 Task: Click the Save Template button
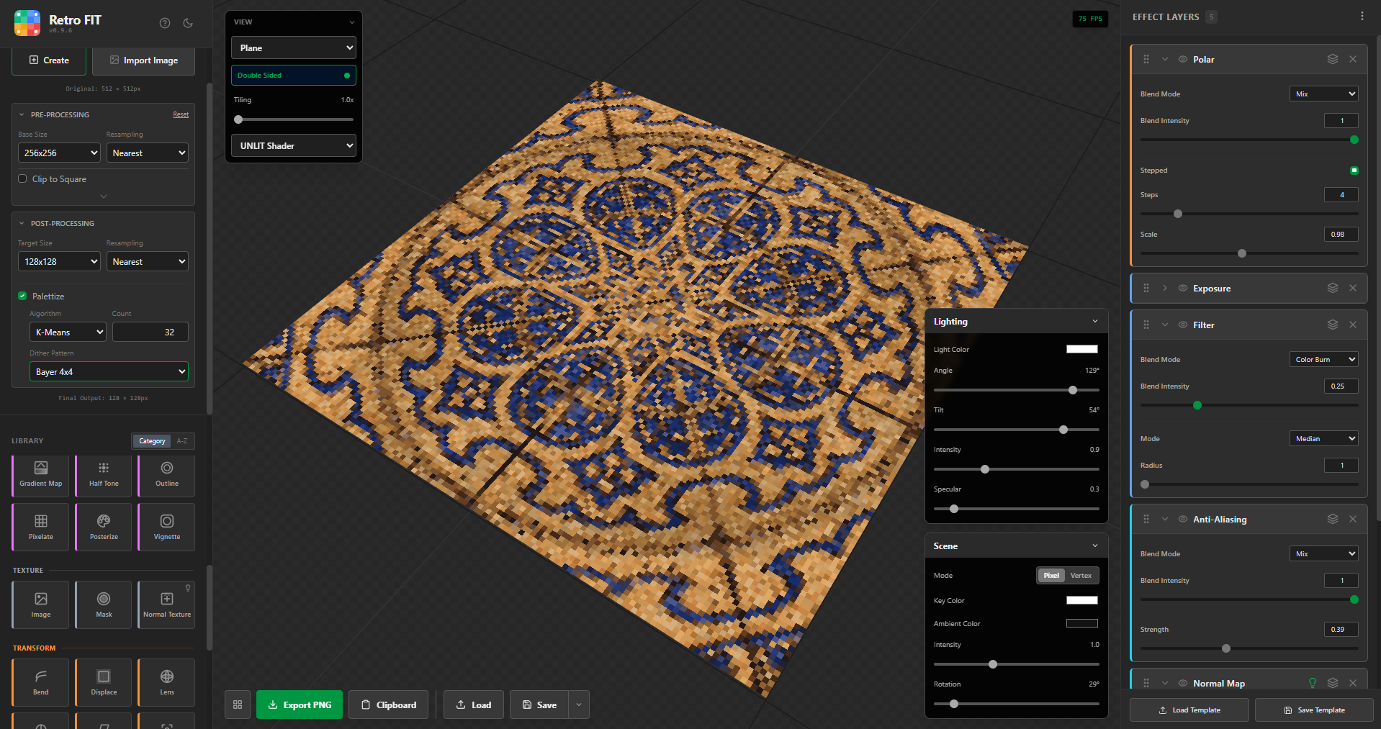tap(1314, 710)
